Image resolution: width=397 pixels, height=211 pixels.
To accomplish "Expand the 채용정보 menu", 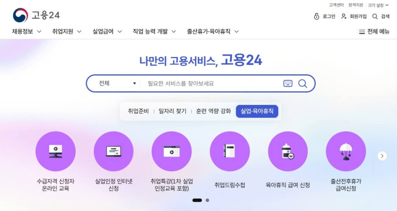I will point(27,32).
